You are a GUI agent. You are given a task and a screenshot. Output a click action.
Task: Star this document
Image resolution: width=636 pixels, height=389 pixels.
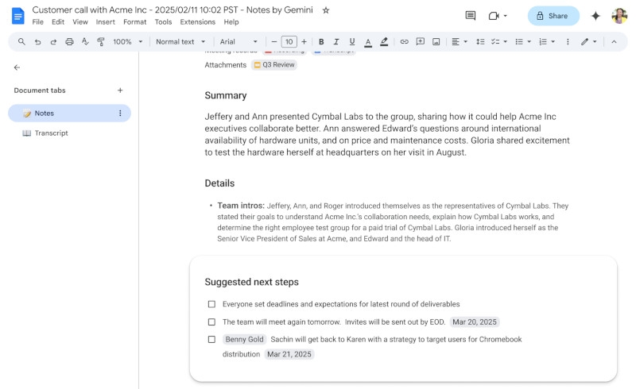coord(326,10)
